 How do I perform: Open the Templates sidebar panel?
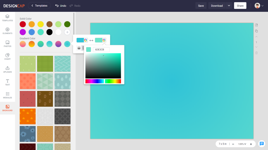[x=7, y=18]
